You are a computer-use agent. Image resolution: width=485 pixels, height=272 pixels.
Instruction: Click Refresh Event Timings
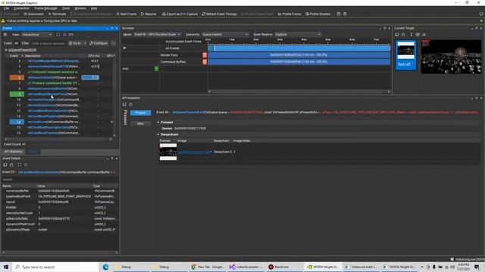pyautogui.click(x=219, y=14)
